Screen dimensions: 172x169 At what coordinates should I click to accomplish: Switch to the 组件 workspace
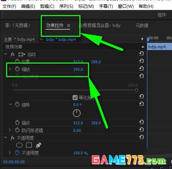point(162,15)
